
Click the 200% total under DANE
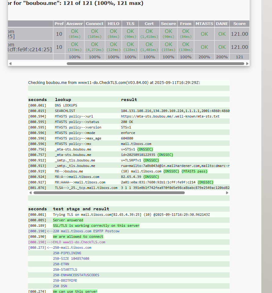tap(222, 57)
